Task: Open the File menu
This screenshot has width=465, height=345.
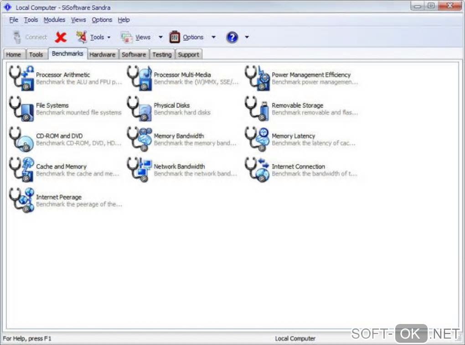Action: click(14, 20)
